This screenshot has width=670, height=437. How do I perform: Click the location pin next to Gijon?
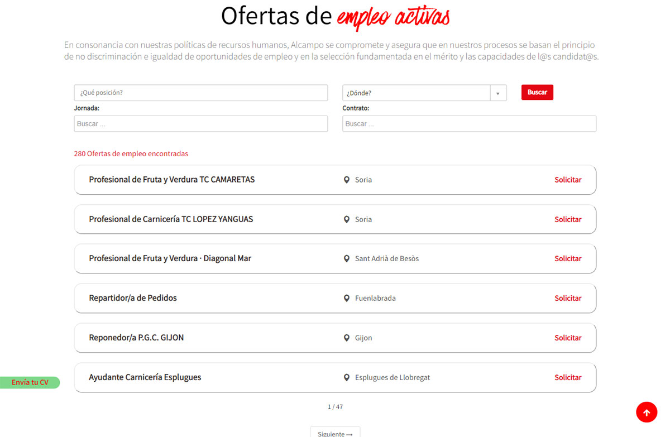coord(346,338)
